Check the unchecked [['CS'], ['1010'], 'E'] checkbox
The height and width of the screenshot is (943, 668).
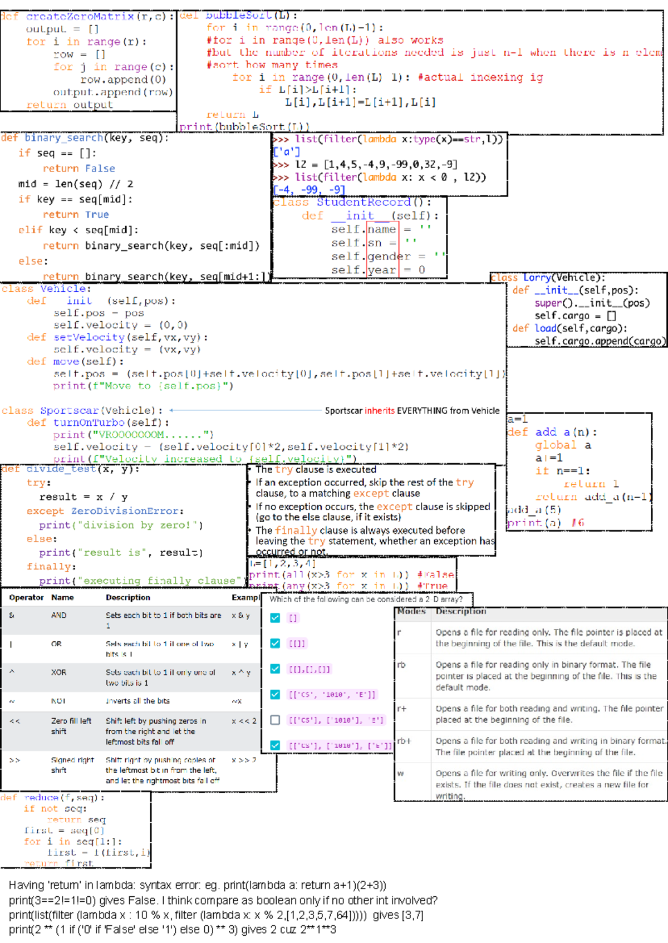point(275,720)
